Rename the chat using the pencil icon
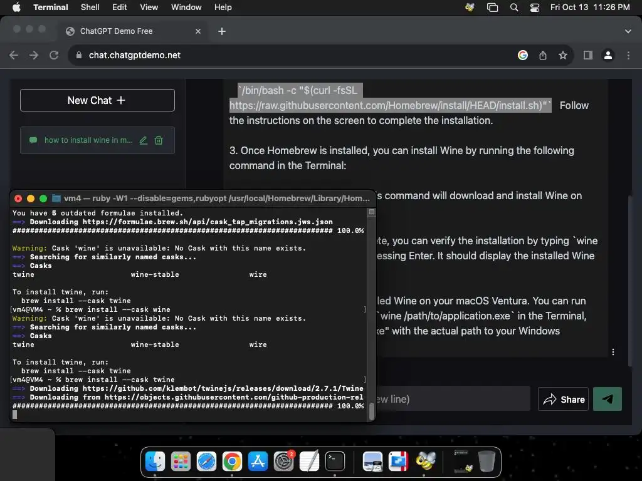 [x=144, y=140]
